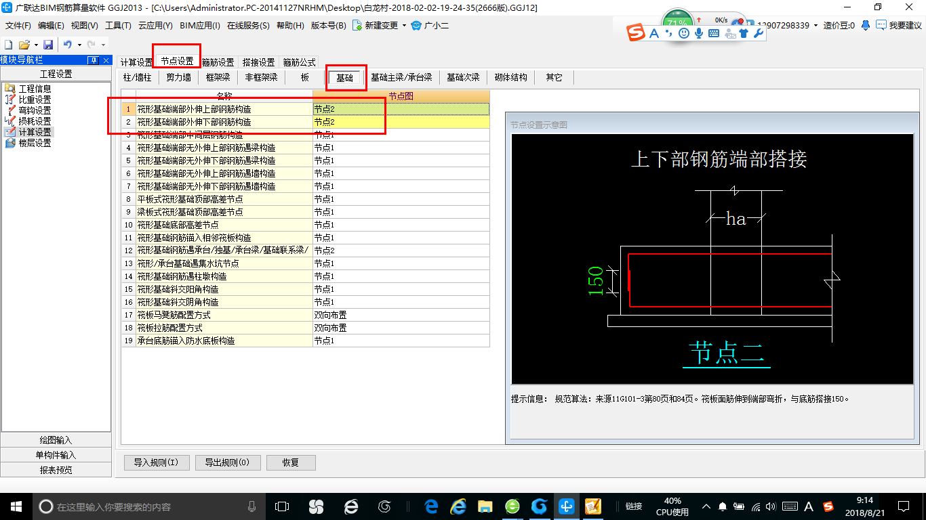This screenshot has width=926, height=520.
Task: Click the 我要建议 feedback icon
Action: [x=898, y=25]
